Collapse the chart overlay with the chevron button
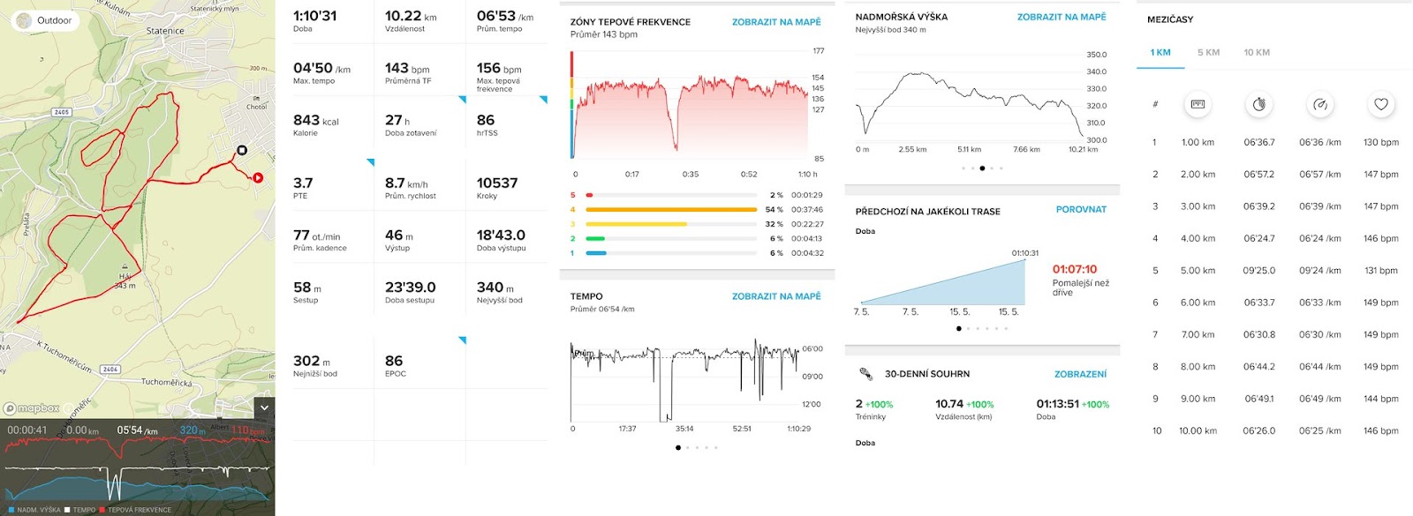Screen dimensions: 1413x516 264,408
